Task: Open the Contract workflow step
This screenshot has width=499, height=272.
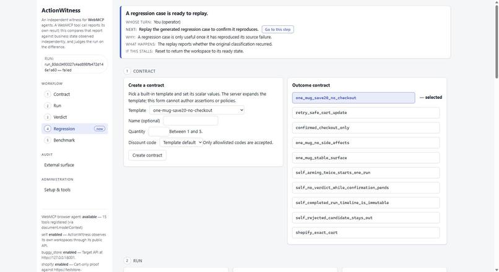Action: coord(74,95)
